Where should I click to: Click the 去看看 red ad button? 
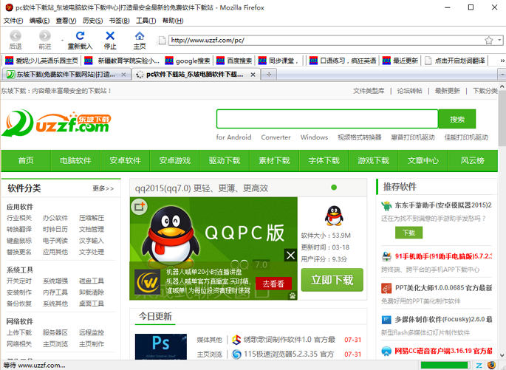coord(273,284)
